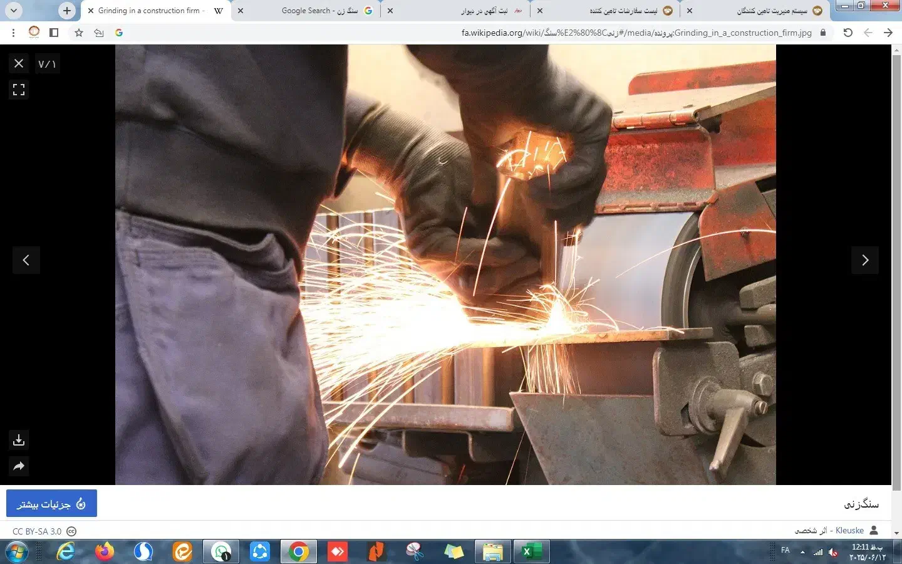
Task: Download the grinding image file
Action: (19, 440)
